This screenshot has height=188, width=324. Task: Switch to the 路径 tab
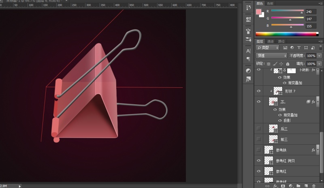coord(281,42)
